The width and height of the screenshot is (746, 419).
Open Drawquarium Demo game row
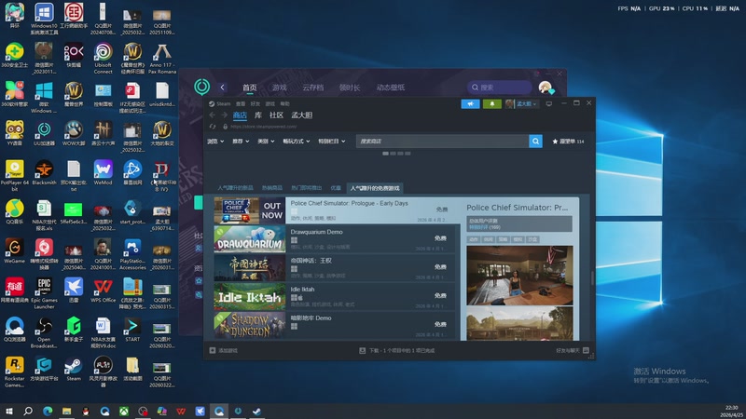click(335, 239)
